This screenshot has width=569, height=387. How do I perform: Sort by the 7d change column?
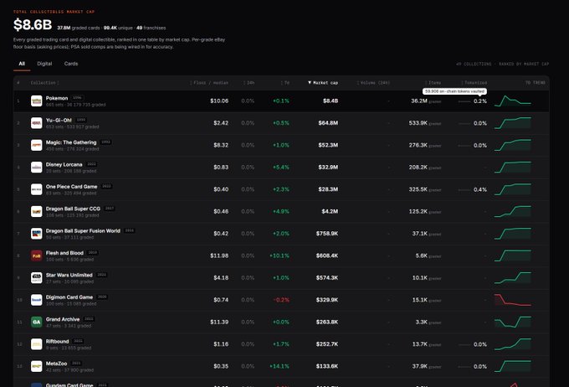[285, 83]
